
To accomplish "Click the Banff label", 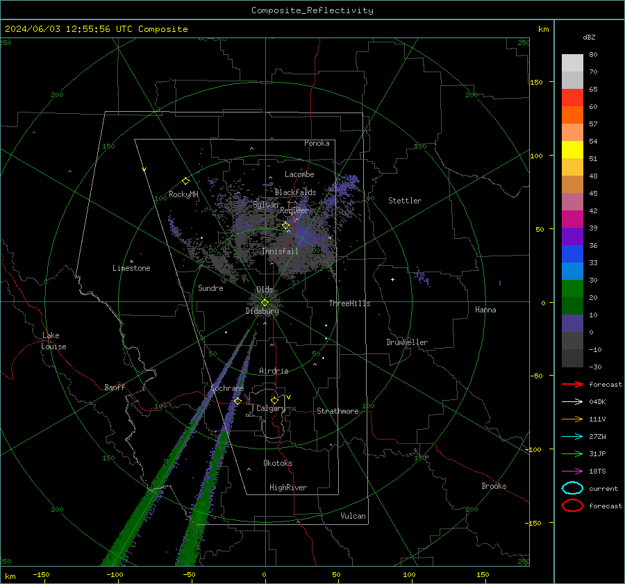I will (115, 387).
